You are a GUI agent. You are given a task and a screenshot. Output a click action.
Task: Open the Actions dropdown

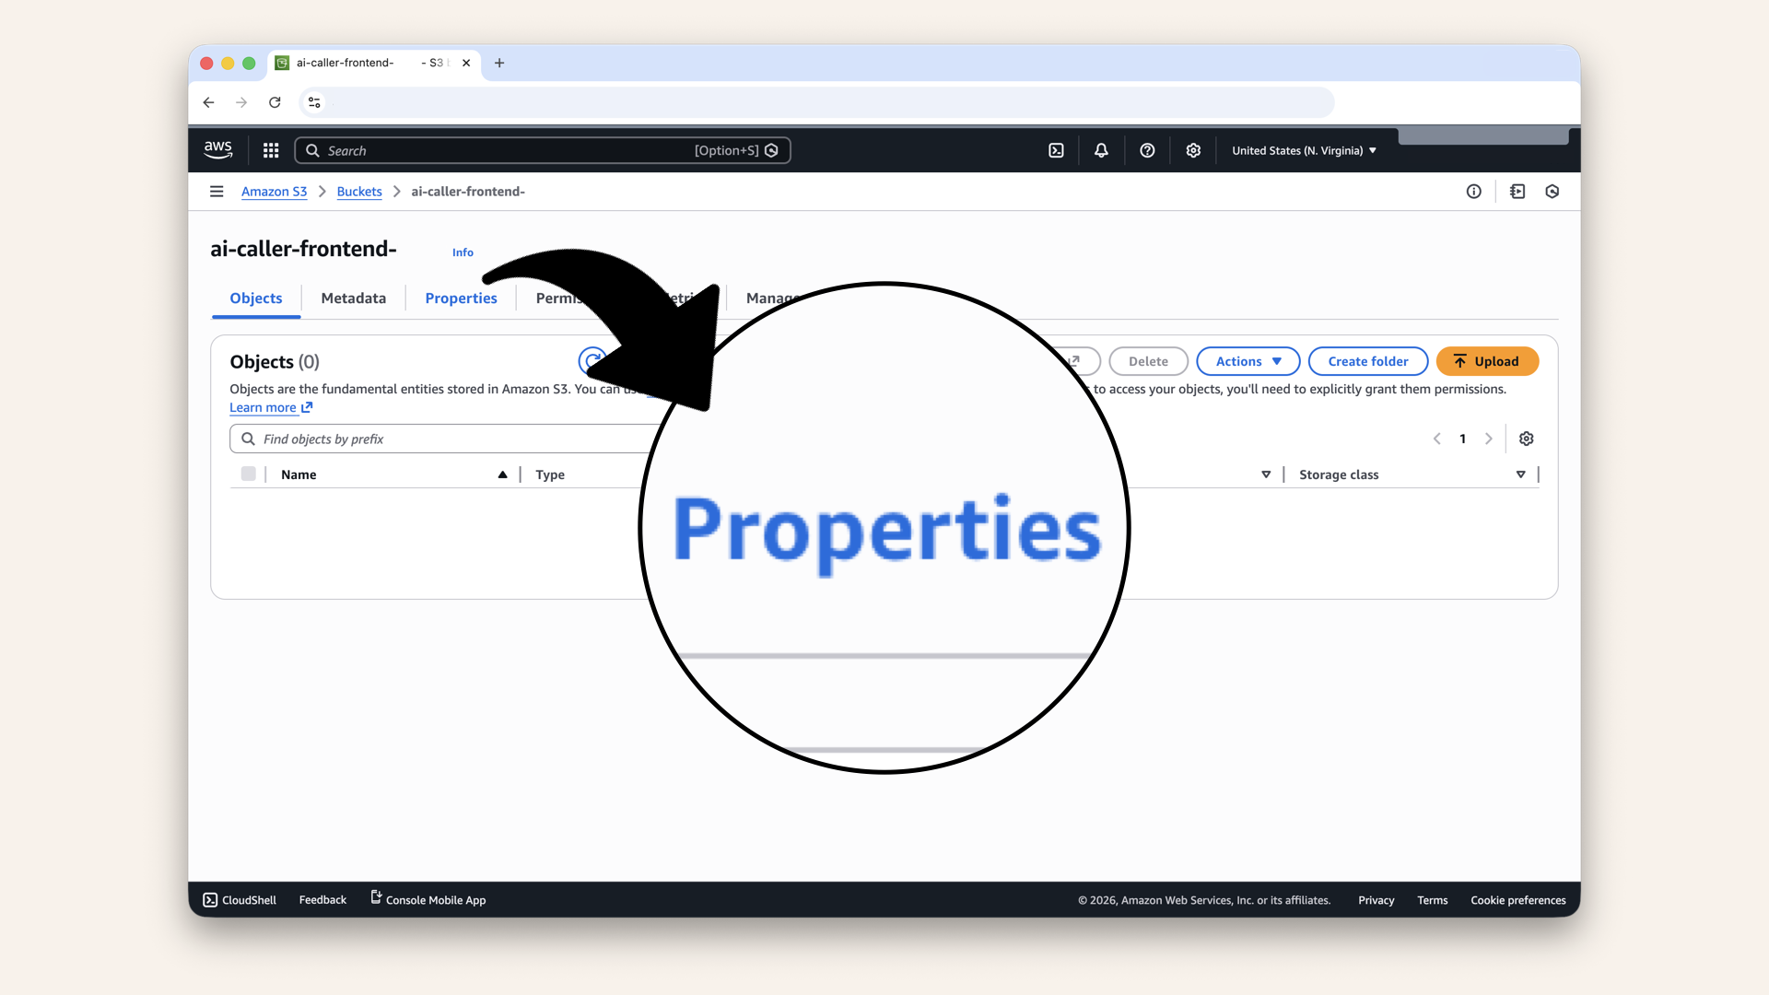(1248, 361)
